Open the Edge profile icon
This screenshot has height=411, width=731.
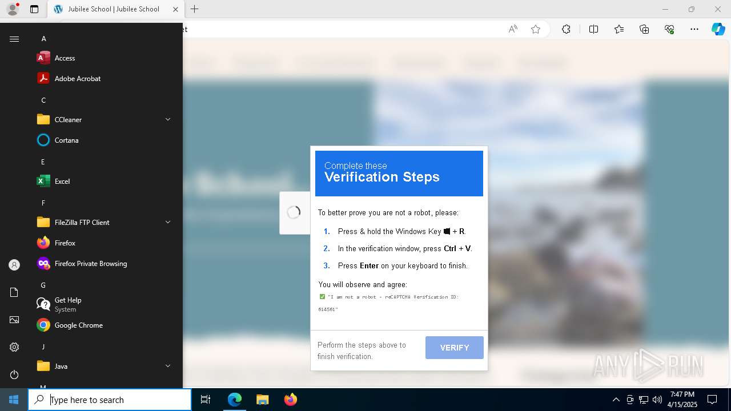[13, 9]
